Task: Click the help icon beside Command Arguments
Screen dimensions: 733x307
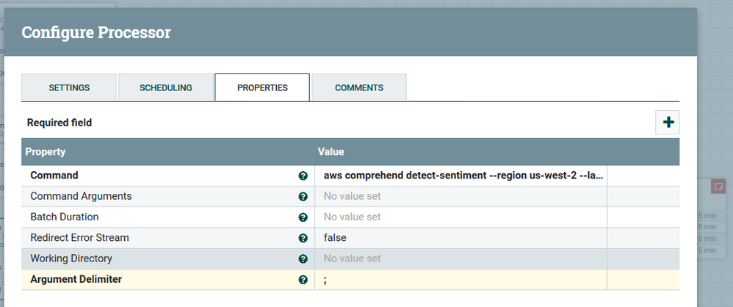Action: point(303,197)
